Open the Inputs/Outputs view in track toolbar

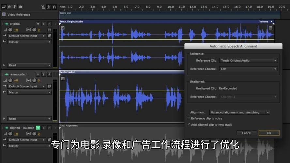coord(4,7)
